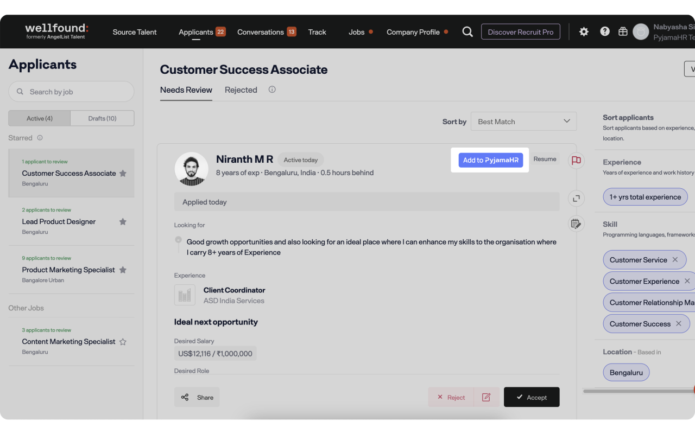Click the gift rewards icon in the navbar
Image resolution: width=695 pixels, height=434 pixels.
(623, 31)
